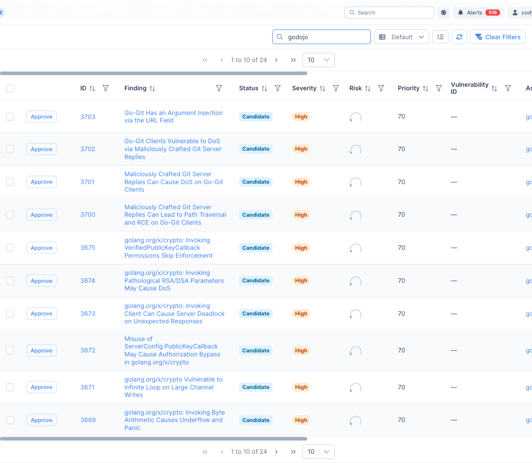Screen dimensions: 532x463
Task: Open finding ID link 3702
Action: tap(88, 149)
